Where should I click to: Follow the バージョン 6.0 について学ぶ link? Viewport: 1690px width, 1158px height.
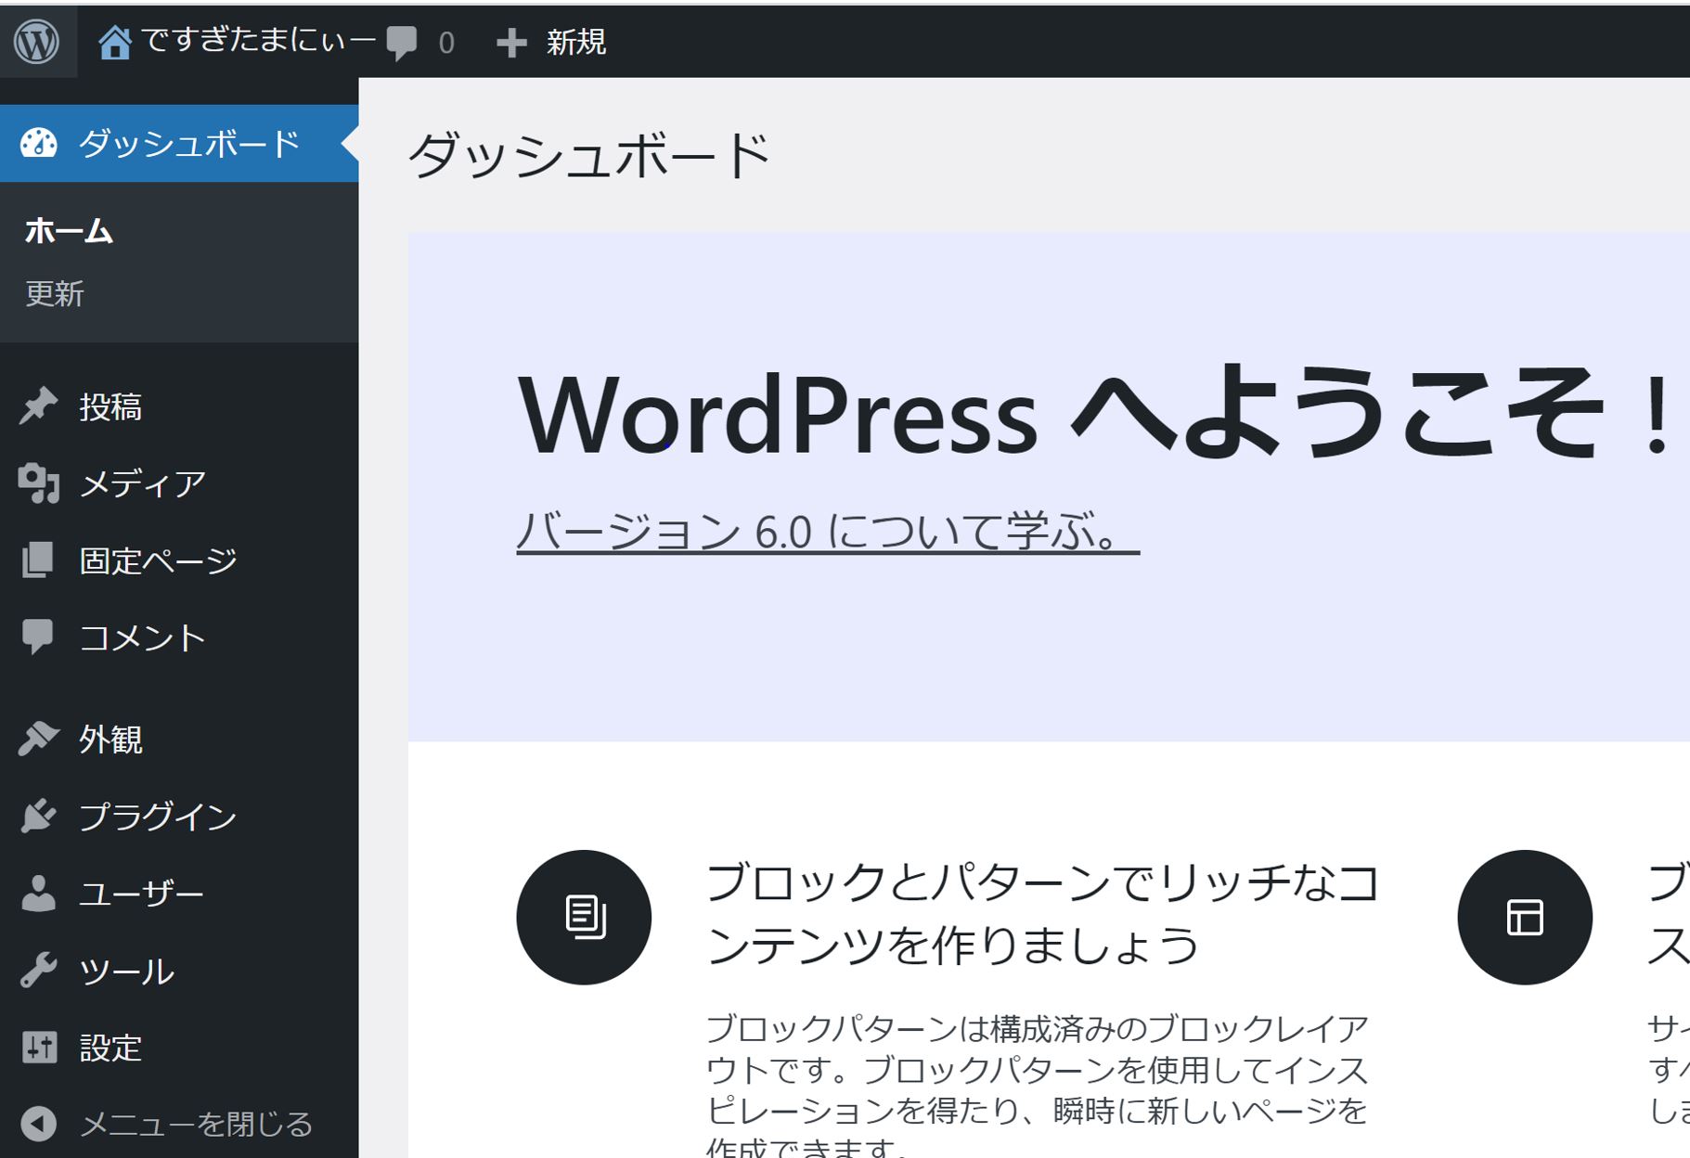coord(827,532)
